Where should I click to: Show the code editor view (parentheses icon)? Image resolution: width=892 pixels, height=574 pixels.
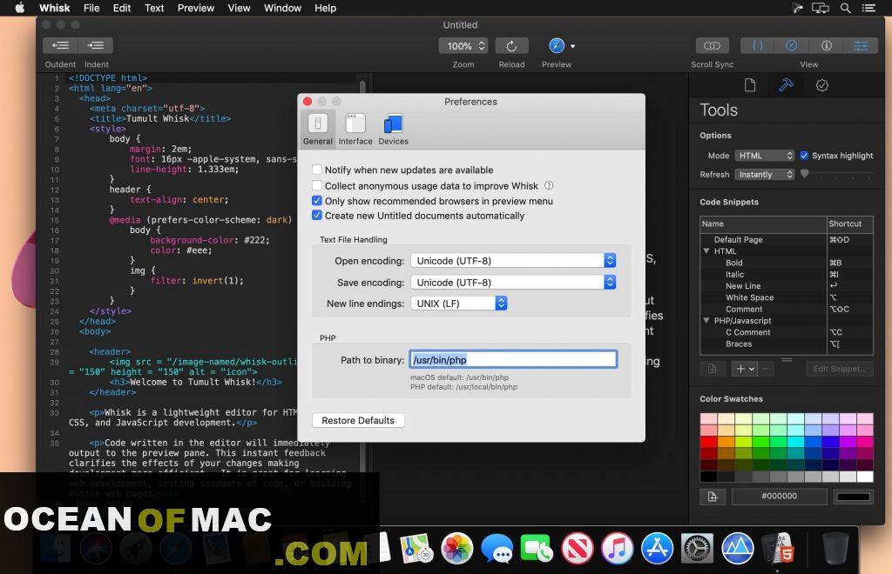coord(757,45)
